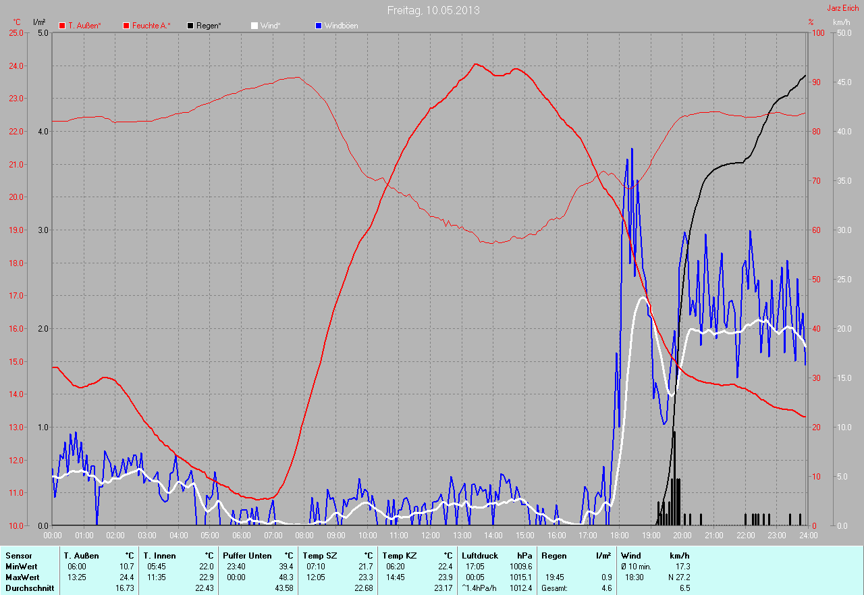
Task: Click the Windböen legend text
Action: point(341,26)
